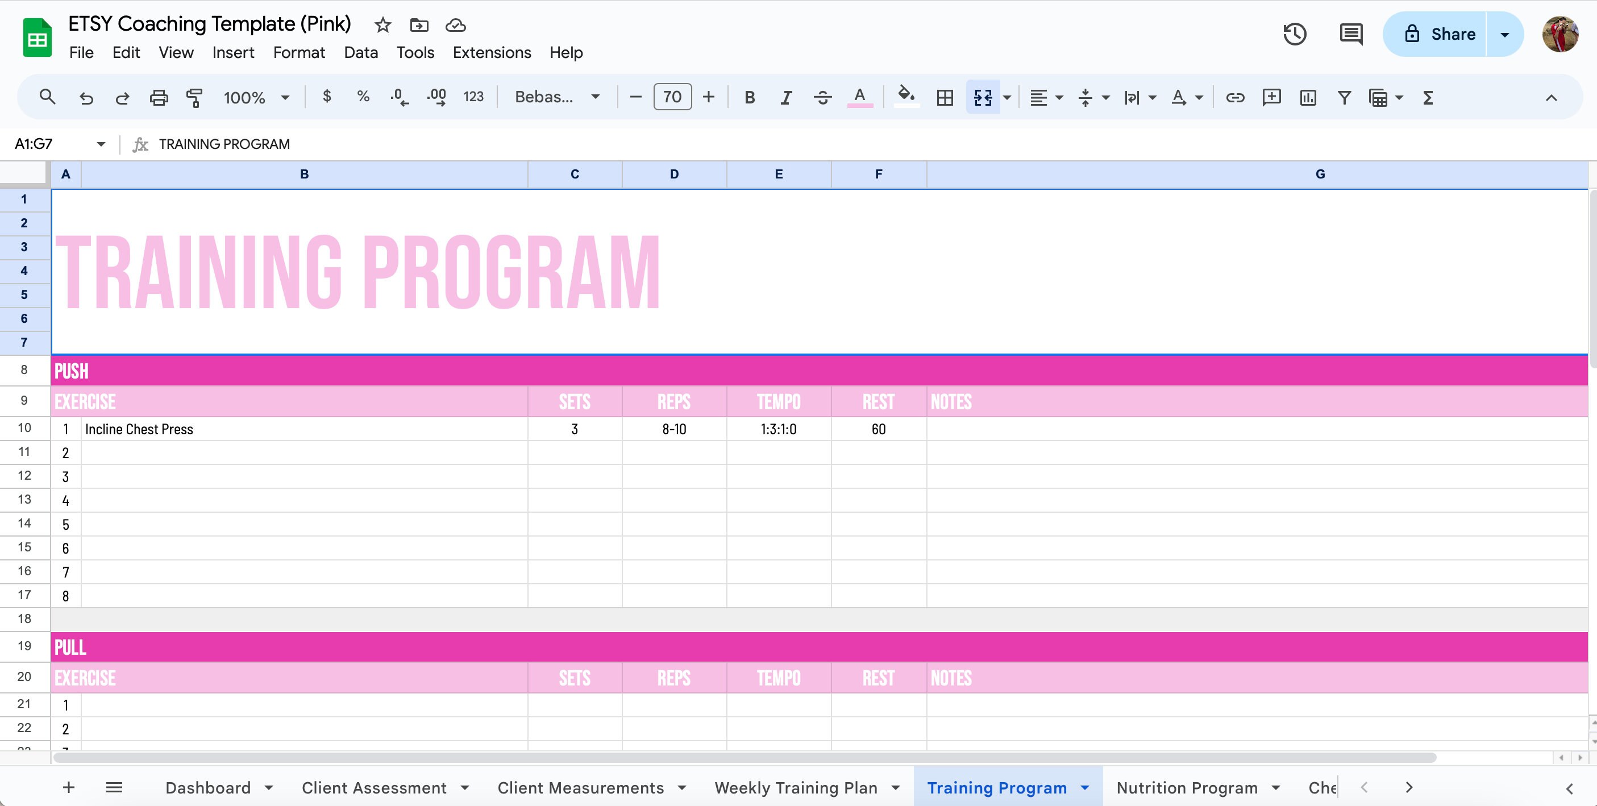Hide the menus with collapse arrow

coord(1551,97)
